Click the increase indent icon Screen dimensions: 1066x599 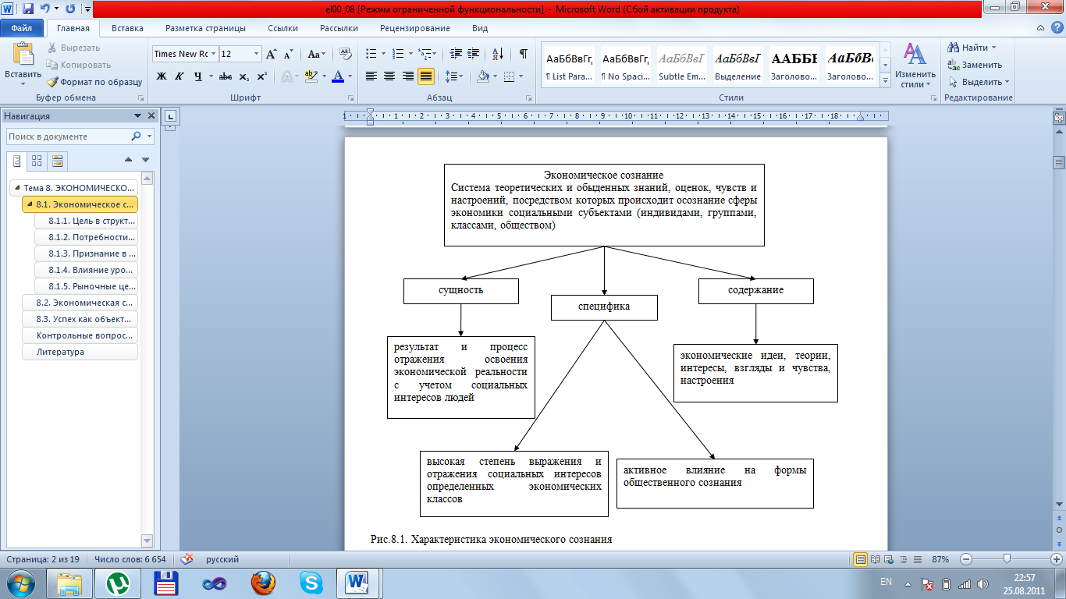point(474,54)
